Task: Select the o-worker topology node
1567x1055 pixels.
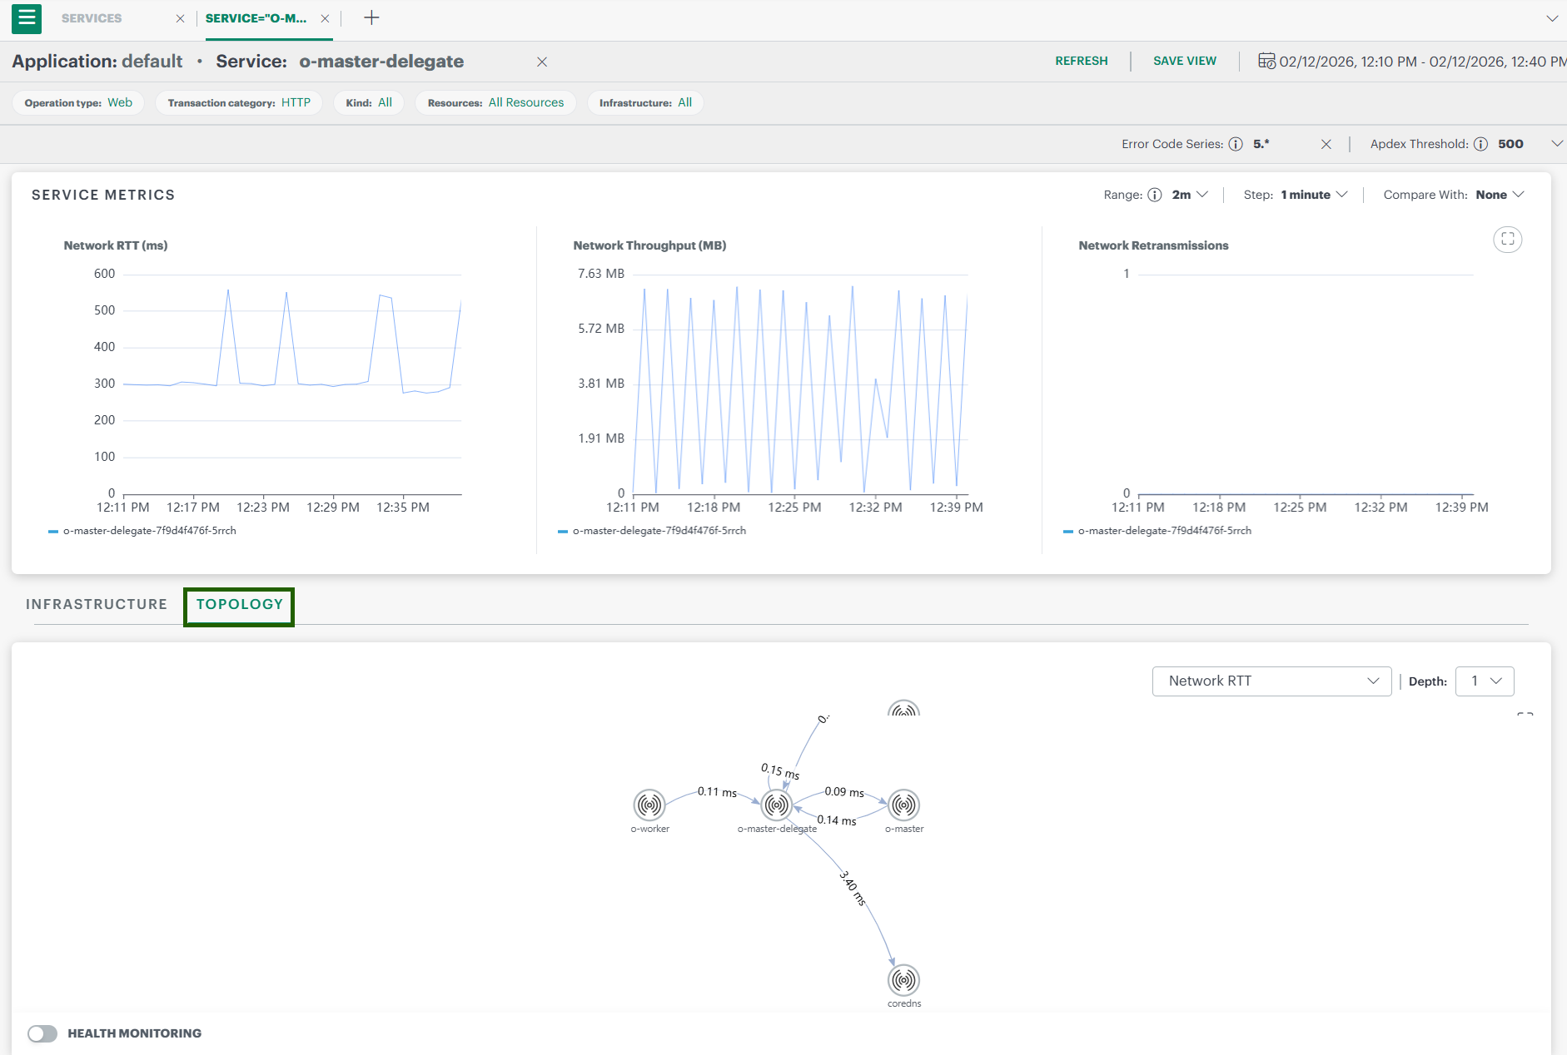Action: [649, 805]
